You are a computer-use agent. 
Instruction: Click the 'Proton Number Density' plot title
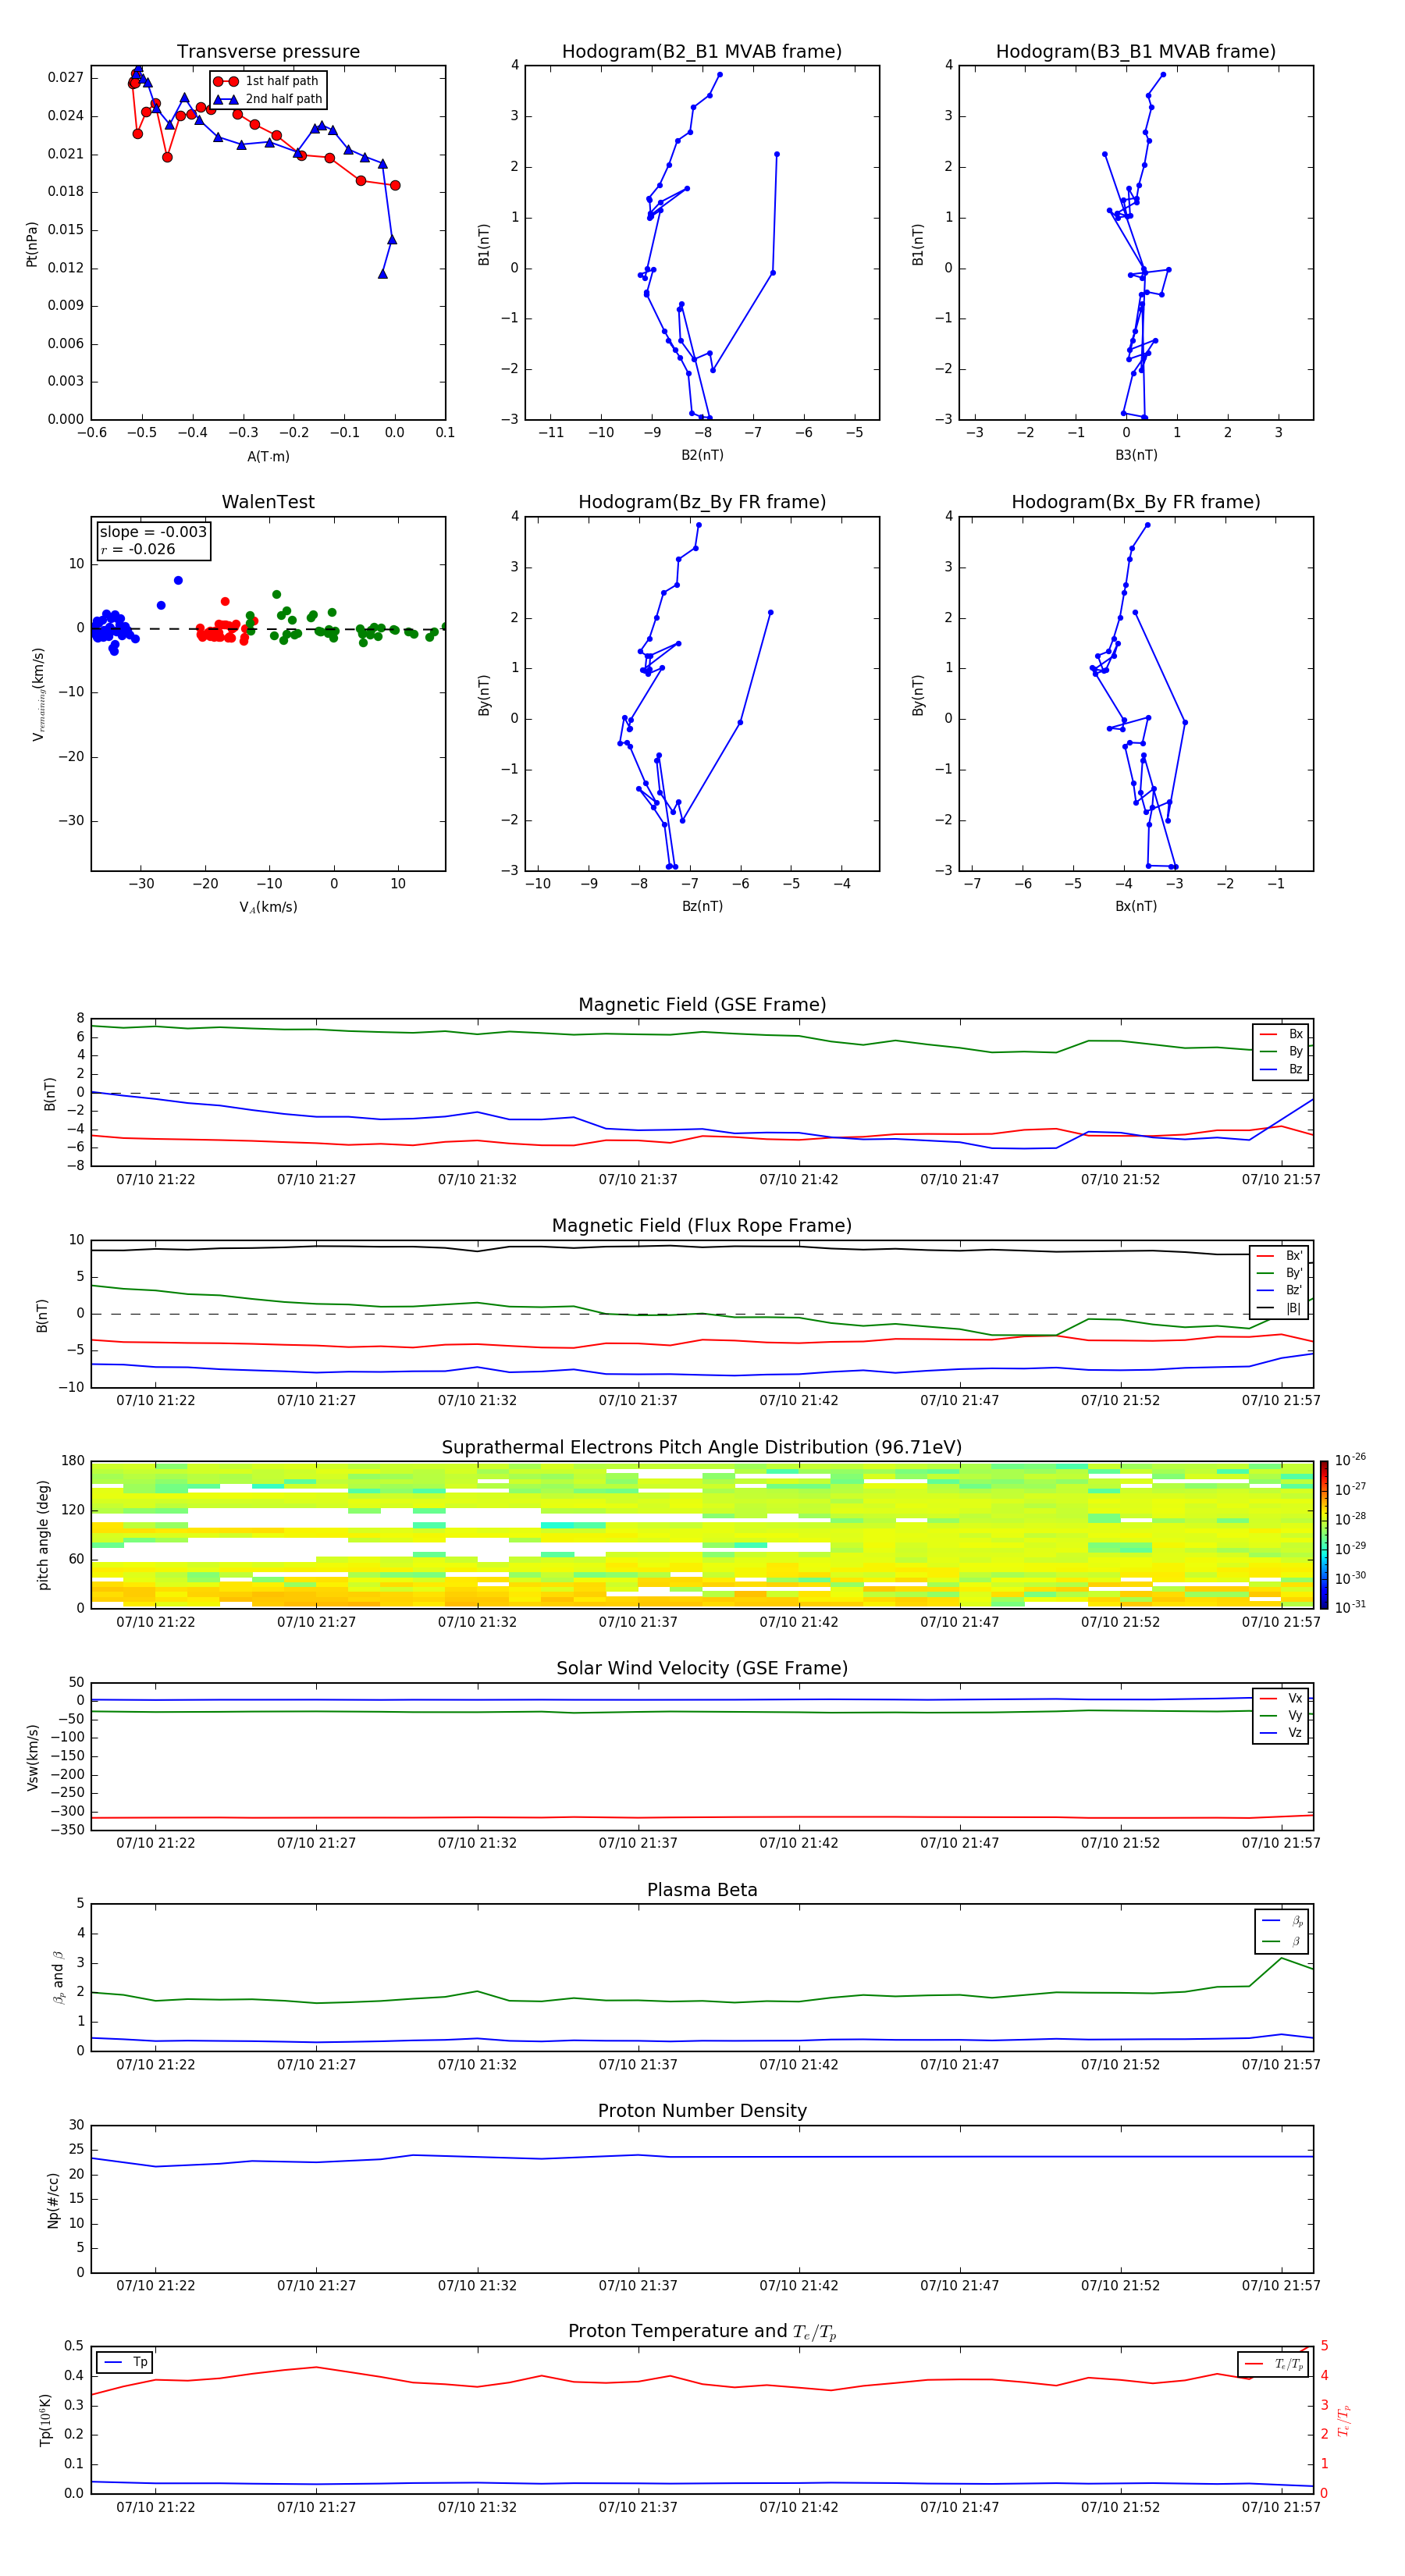tap(702, 2110)
